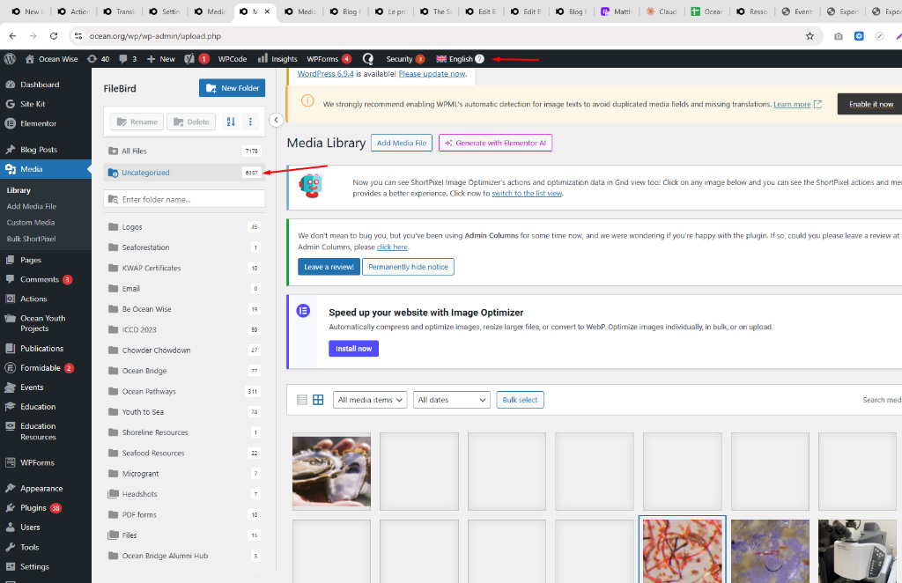Viewport: 902px width, 583px height.
Task: Select the Uncategorized folder
Action: (x=184, y=173)
